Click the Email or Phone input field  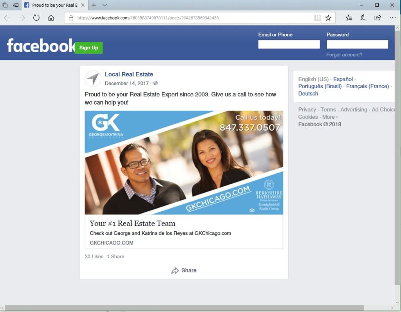pos(289,44)
